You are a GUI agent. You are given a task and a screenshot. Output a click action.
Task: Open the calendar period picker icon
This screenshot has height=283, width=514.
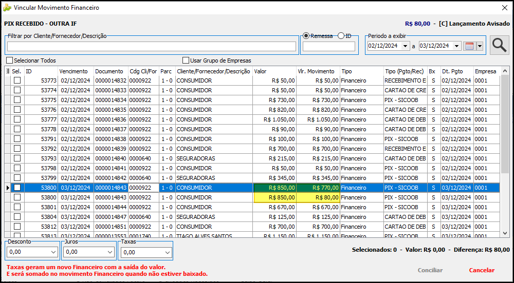[469, 46]
